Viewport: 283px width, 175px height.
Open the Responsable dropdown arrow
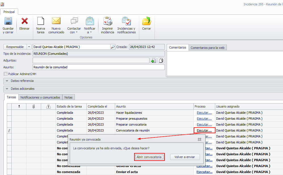pyautogui.click(x=29, y=47)
